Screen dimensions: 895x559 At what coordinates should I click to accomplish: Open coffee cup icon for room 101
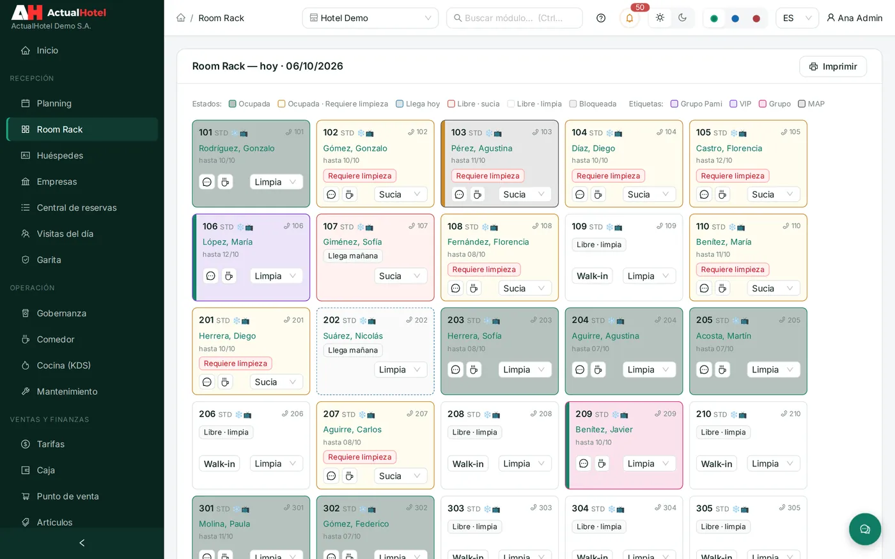pos(225,182)
